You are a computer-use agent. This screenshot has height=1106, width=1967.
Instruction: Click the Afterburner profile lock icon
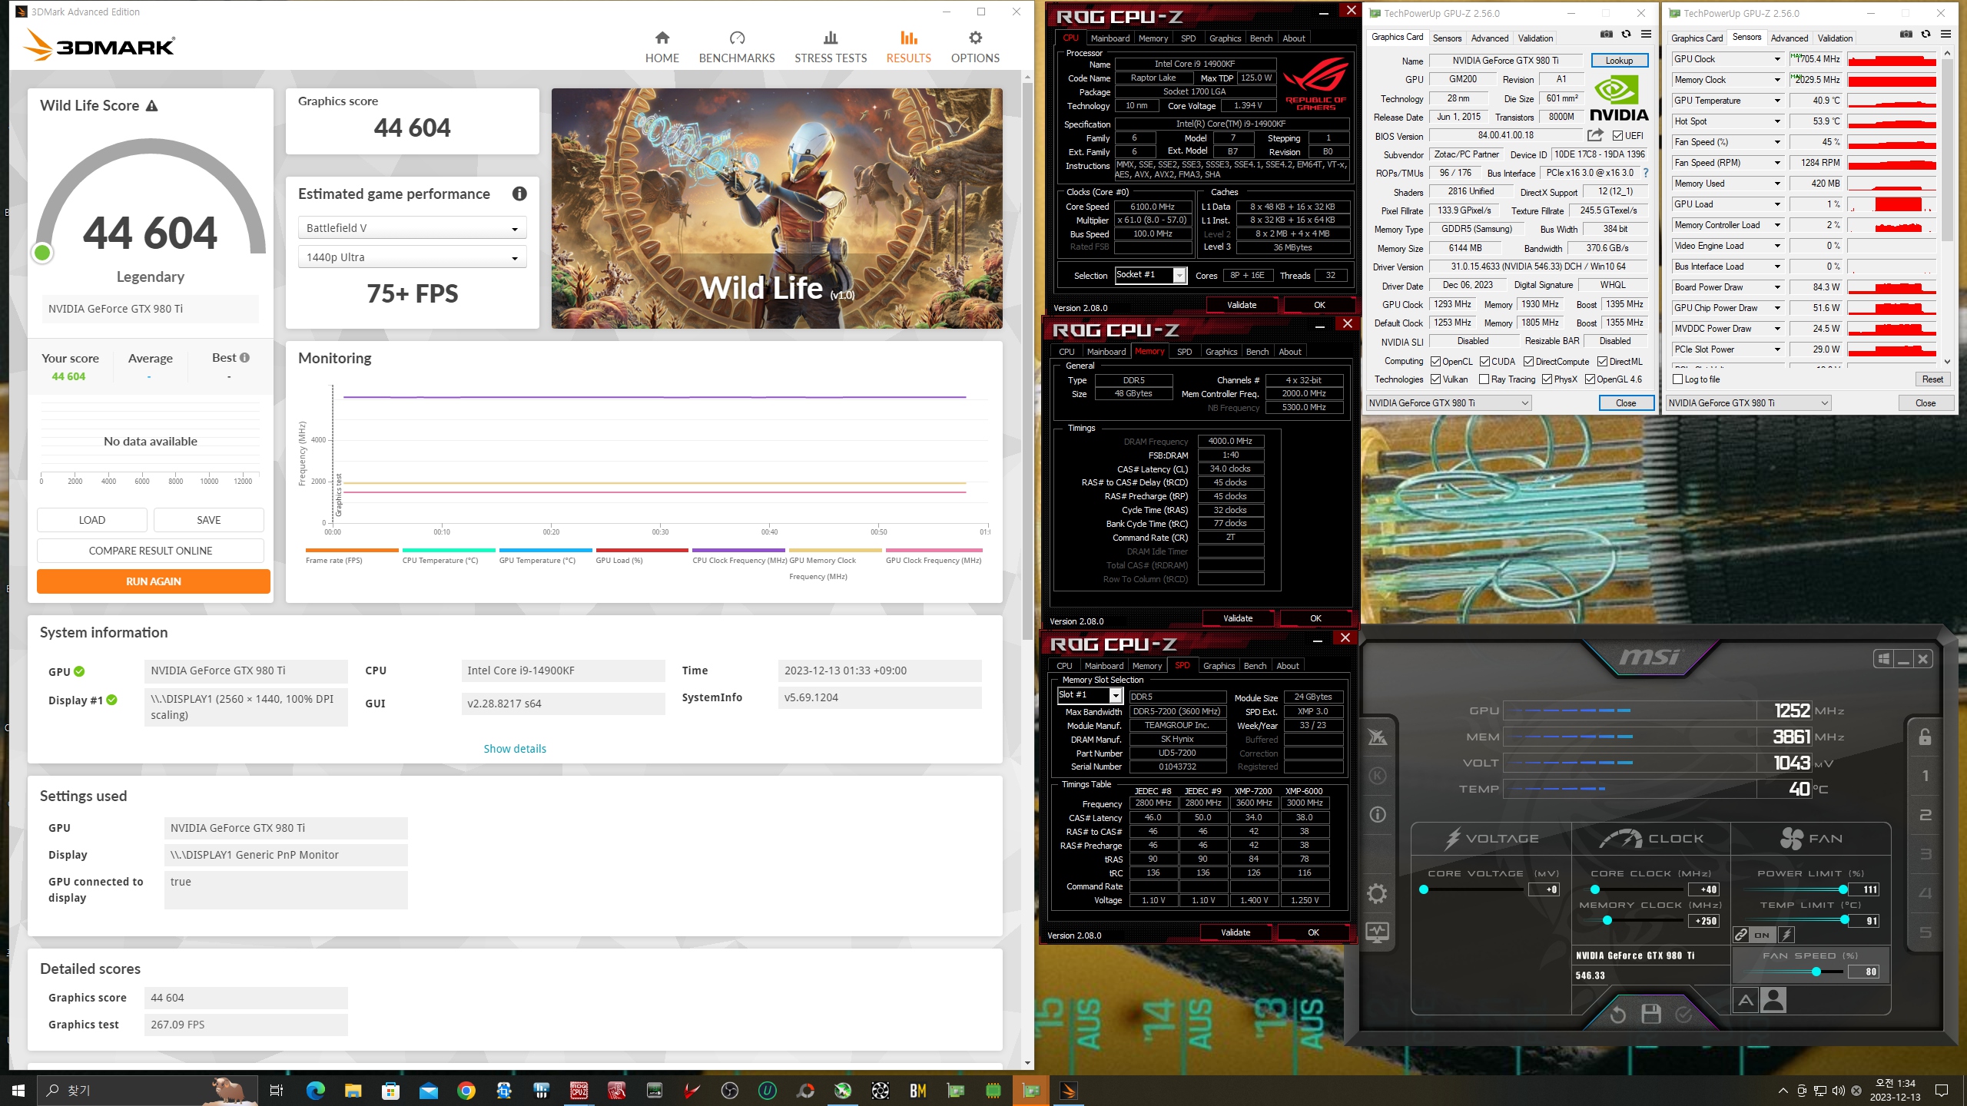tap(1925, 737)
